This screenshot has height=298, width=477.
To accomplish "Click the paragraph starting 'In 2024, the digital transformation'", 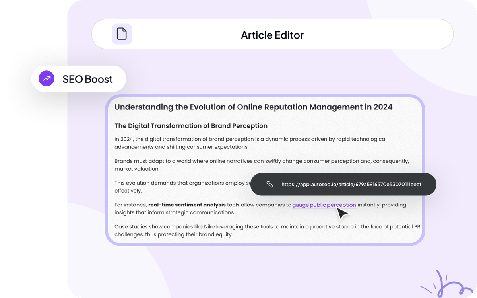I will pos(250,143).
